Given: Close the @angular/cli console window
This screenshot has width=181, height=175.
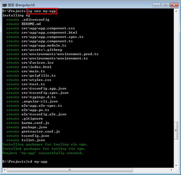Looking at the screenshot, I should 174,5.
